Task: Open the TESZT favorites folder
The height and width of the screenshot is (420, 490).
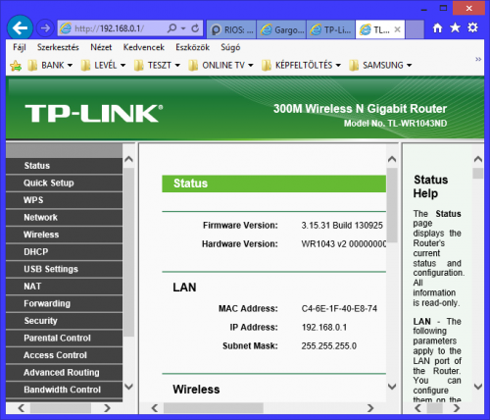Action: (157, 66)
